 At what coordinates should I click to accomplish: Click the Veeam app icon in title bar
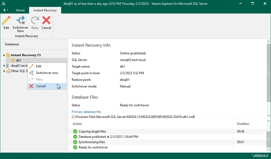pyautogui.click(x=3, y=3)
